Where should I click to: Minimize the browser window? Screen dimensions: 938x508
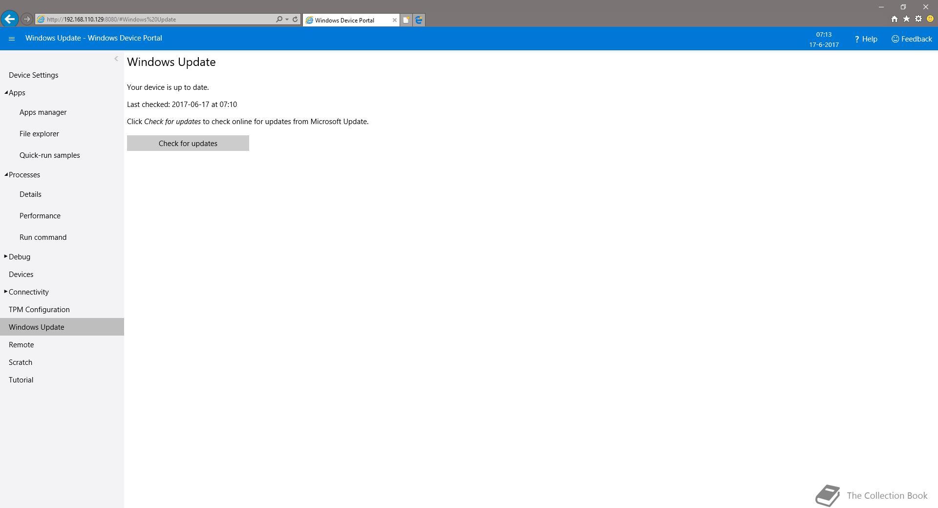pyautogui.click(x=881, y=7)
